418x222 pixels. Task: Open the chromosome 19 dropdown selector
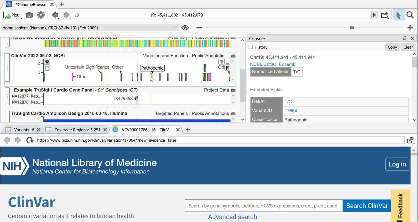pyautogui.click(x=145, y=15)
